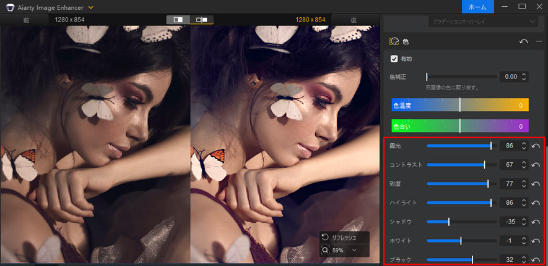Click the 色温度 gradient slider
The image size is (548, 266).
(x=460, y=105)
